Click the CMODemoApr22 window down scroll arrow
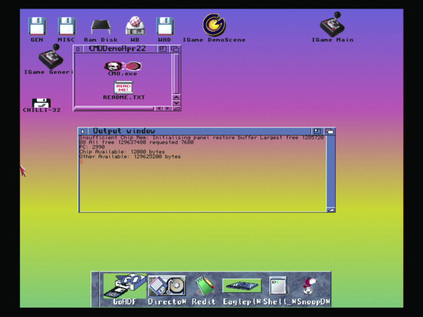The width and height of the screenshot is (423, 317). (176, 103)
